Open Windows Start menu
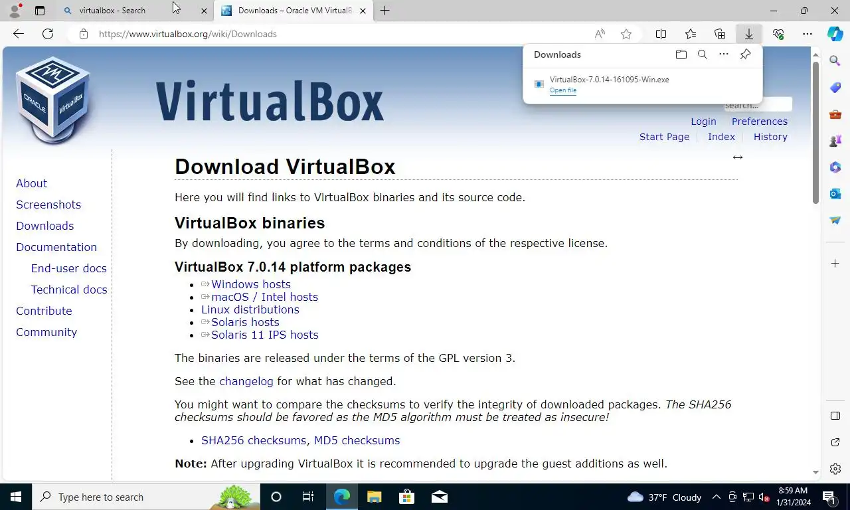Image resolution: width=850 pixels, height=510 pixels. 16,497
